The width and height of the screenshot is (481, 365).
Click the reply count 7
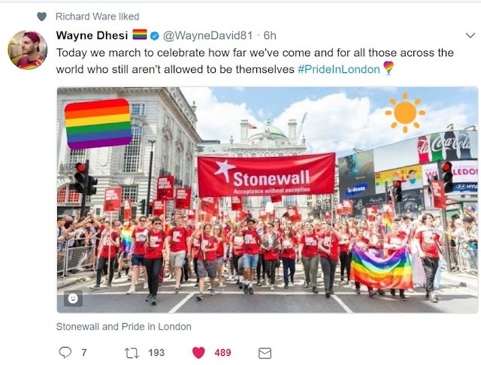tap(84, 353)
